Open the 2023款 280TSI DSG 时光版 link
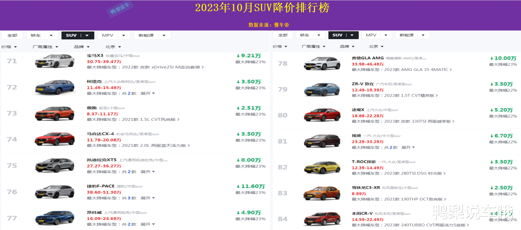 [415, 173]
